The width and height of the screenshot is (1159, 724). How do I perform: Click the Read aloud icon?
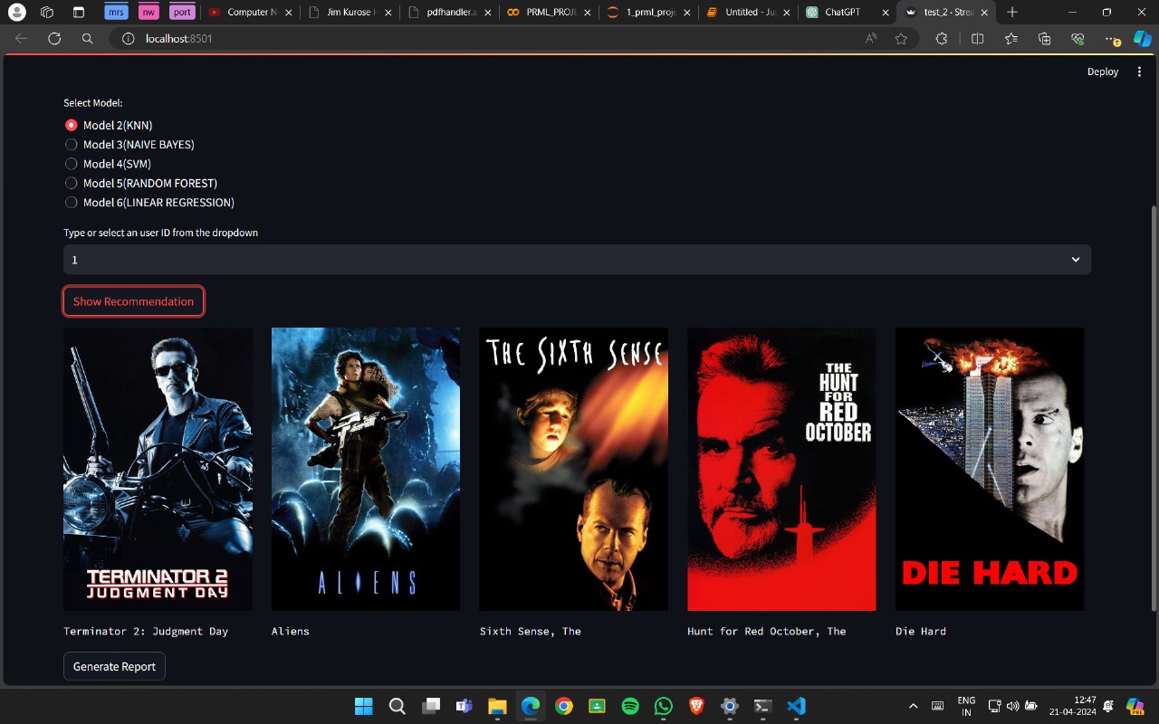pos(871,39)
